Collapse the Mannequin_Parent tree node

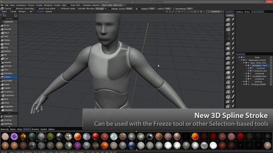240,60
